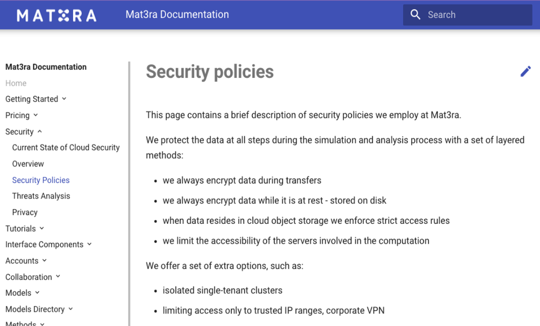
Task: Click the pencil edit page icon
Action: point(525,72)
